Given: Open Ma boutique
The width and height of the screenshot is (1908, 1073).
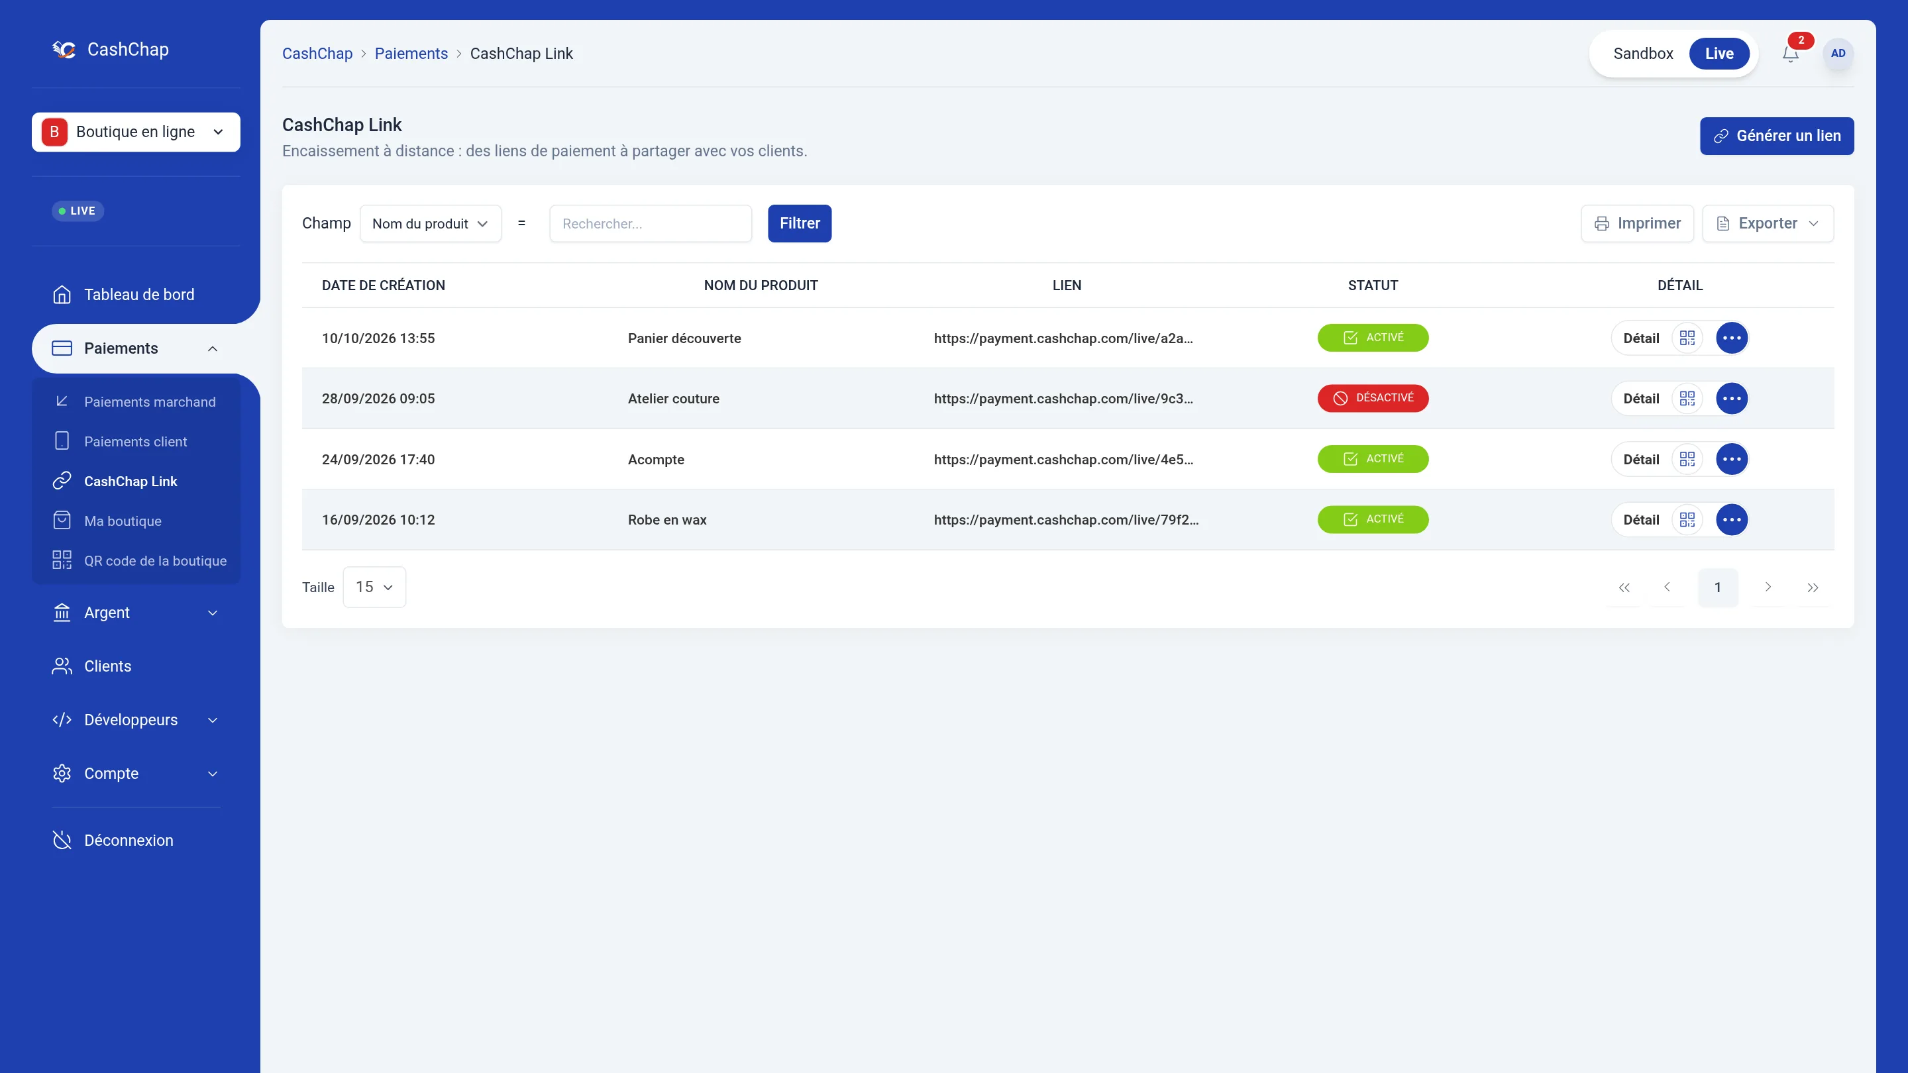Looking at the screenshot, I should (x=107, y=521).
